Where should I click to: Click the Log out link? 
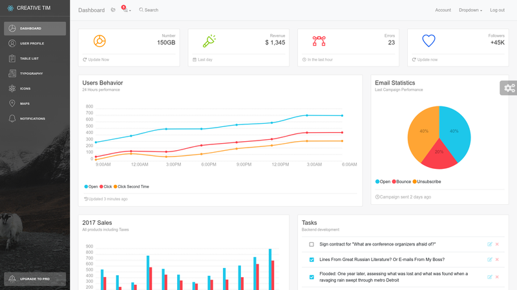point(497,10)
